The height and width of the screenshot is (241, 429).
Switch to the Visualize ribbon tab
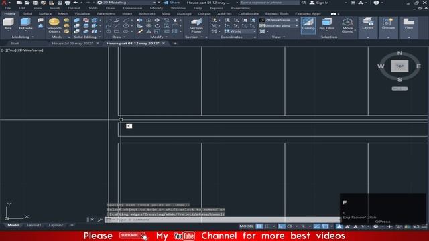(x=82, y=13)
